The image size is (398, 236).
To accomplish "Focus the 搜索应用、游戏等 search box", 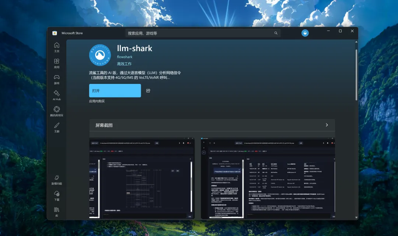I will tap(203, 33).
